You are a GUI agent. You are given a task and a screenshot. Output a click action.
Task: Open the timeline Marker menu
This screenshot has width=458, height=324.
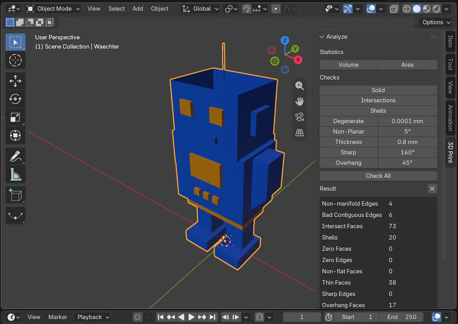[58, 317]
